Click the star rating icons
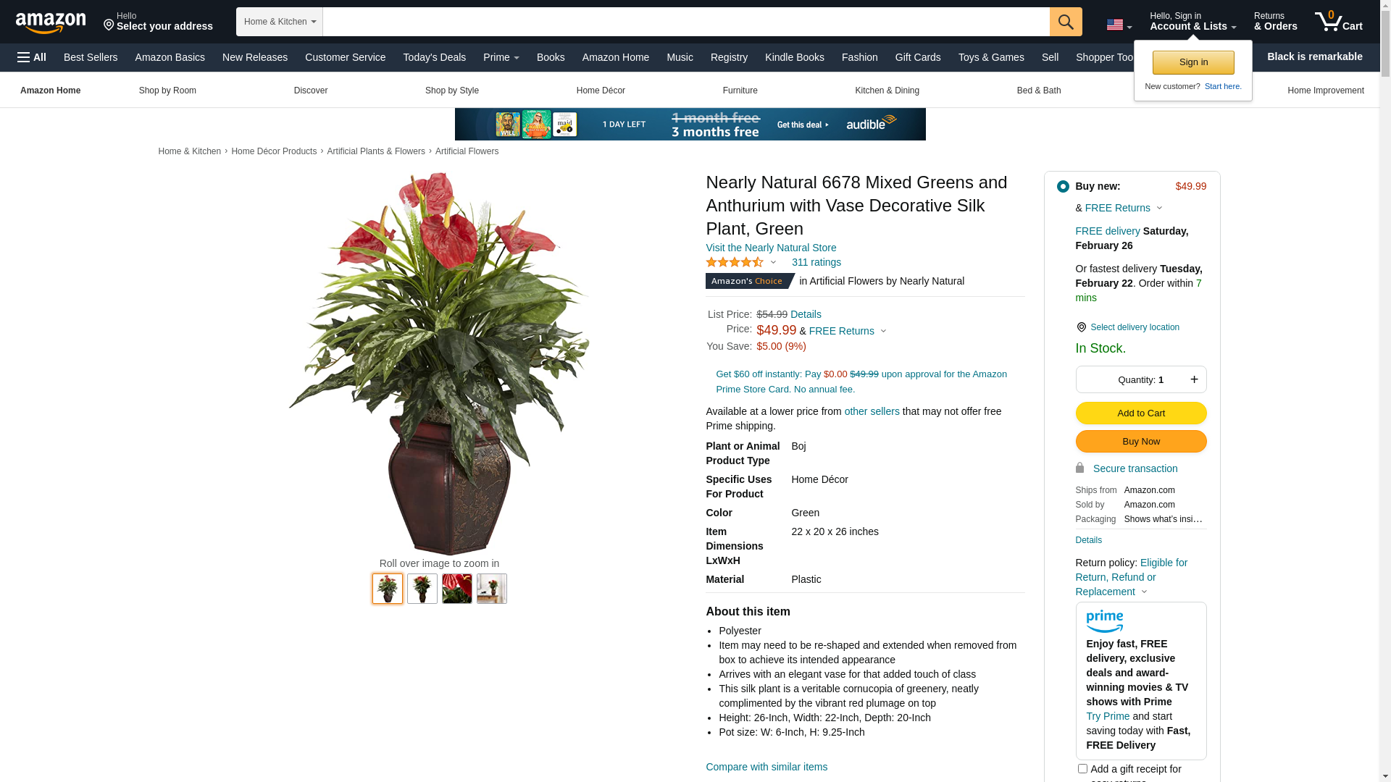This screenshot has height=782, width=1391. pyautogui.click(x=735, y=262)
